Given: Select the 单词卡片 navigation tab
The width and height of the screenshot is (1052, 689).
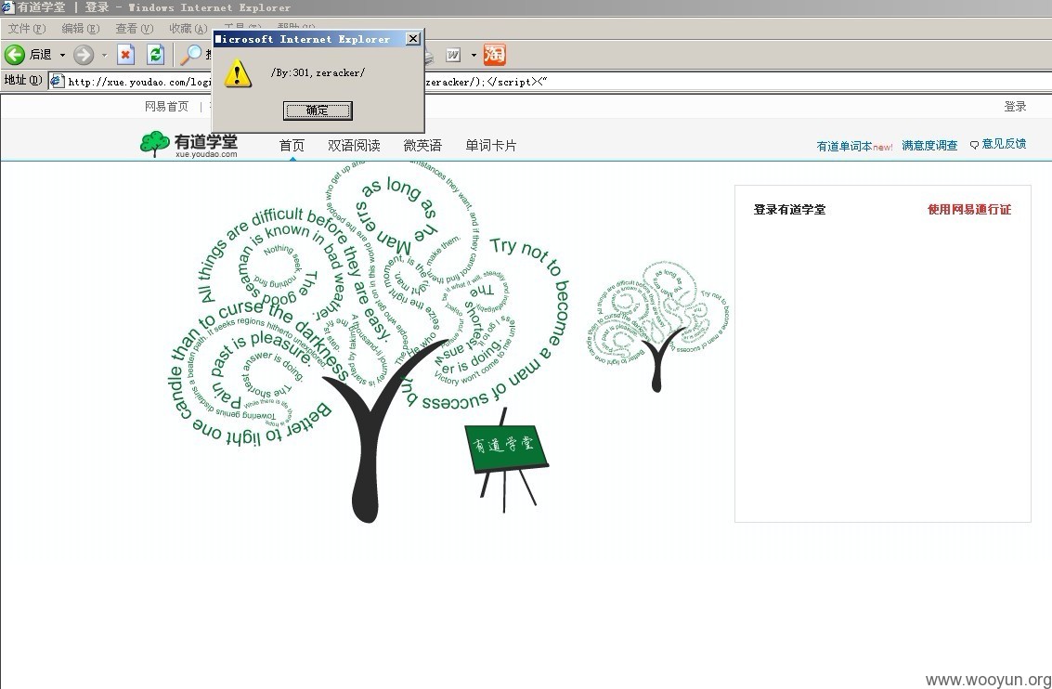Looking at the screenshot, I should tap(491, 145).
